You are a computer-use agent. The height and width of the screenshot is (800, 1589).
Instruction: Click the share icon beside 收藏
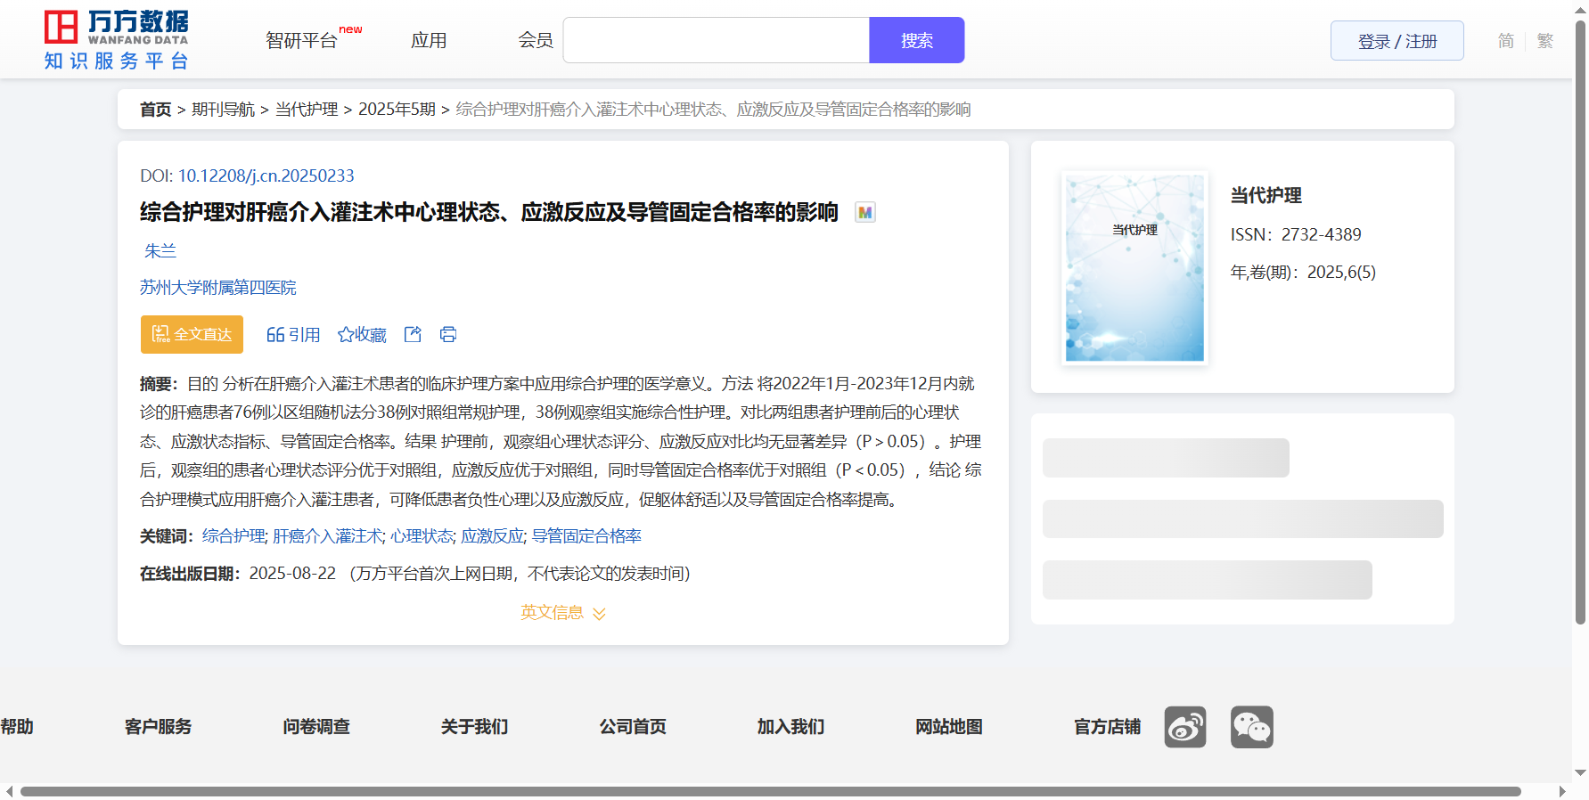point(413,334)
